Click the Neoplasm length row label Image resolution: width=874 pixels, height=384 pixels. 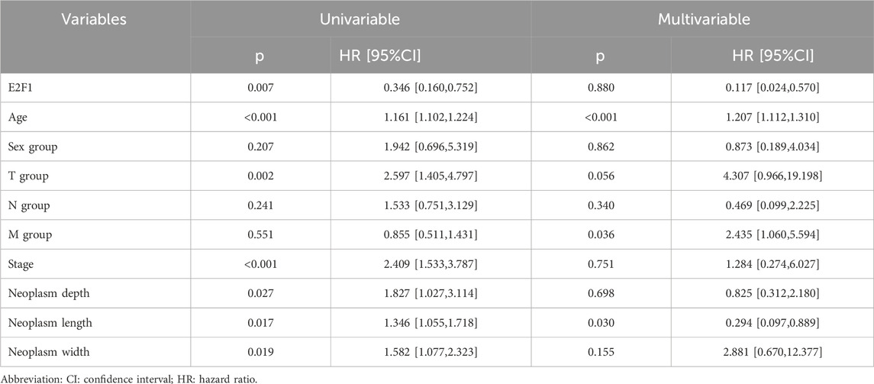click(x=46, y=324)
